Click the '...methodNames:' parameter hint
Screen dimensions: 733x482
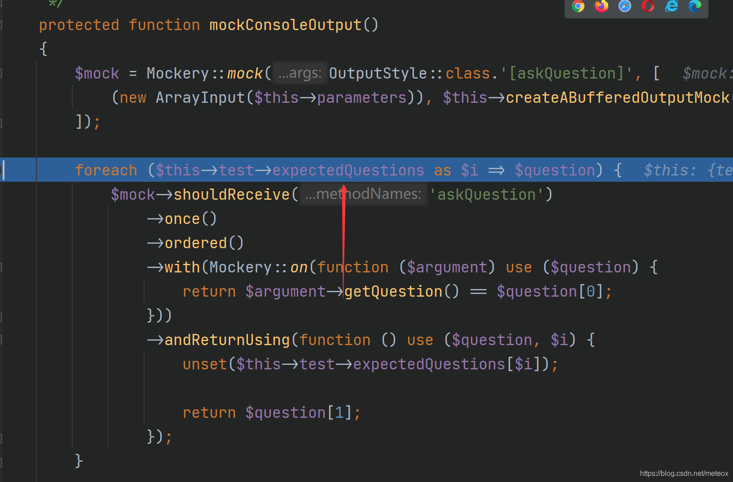(x=363, y=194)
